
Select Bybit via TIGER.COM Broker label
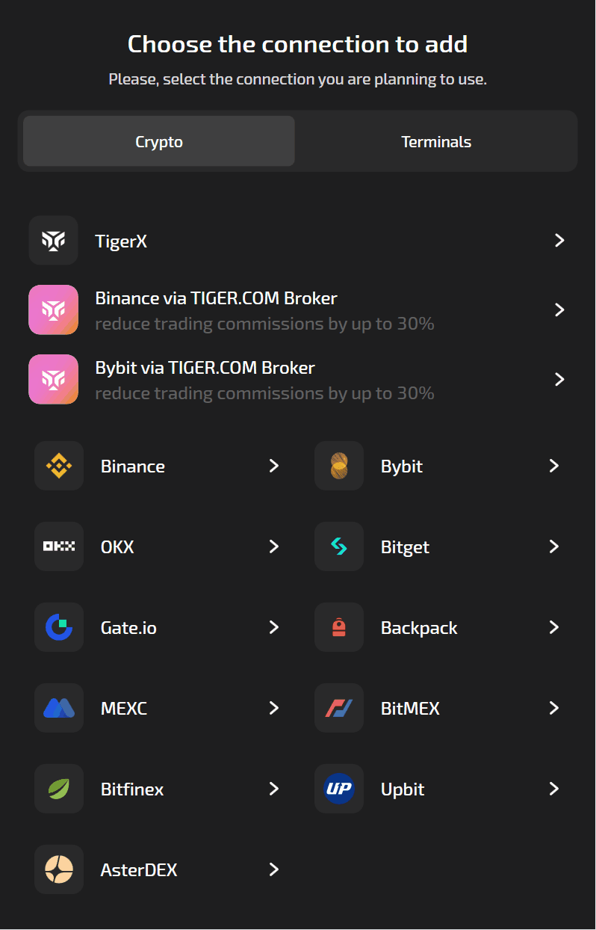[x=205, y=368]
